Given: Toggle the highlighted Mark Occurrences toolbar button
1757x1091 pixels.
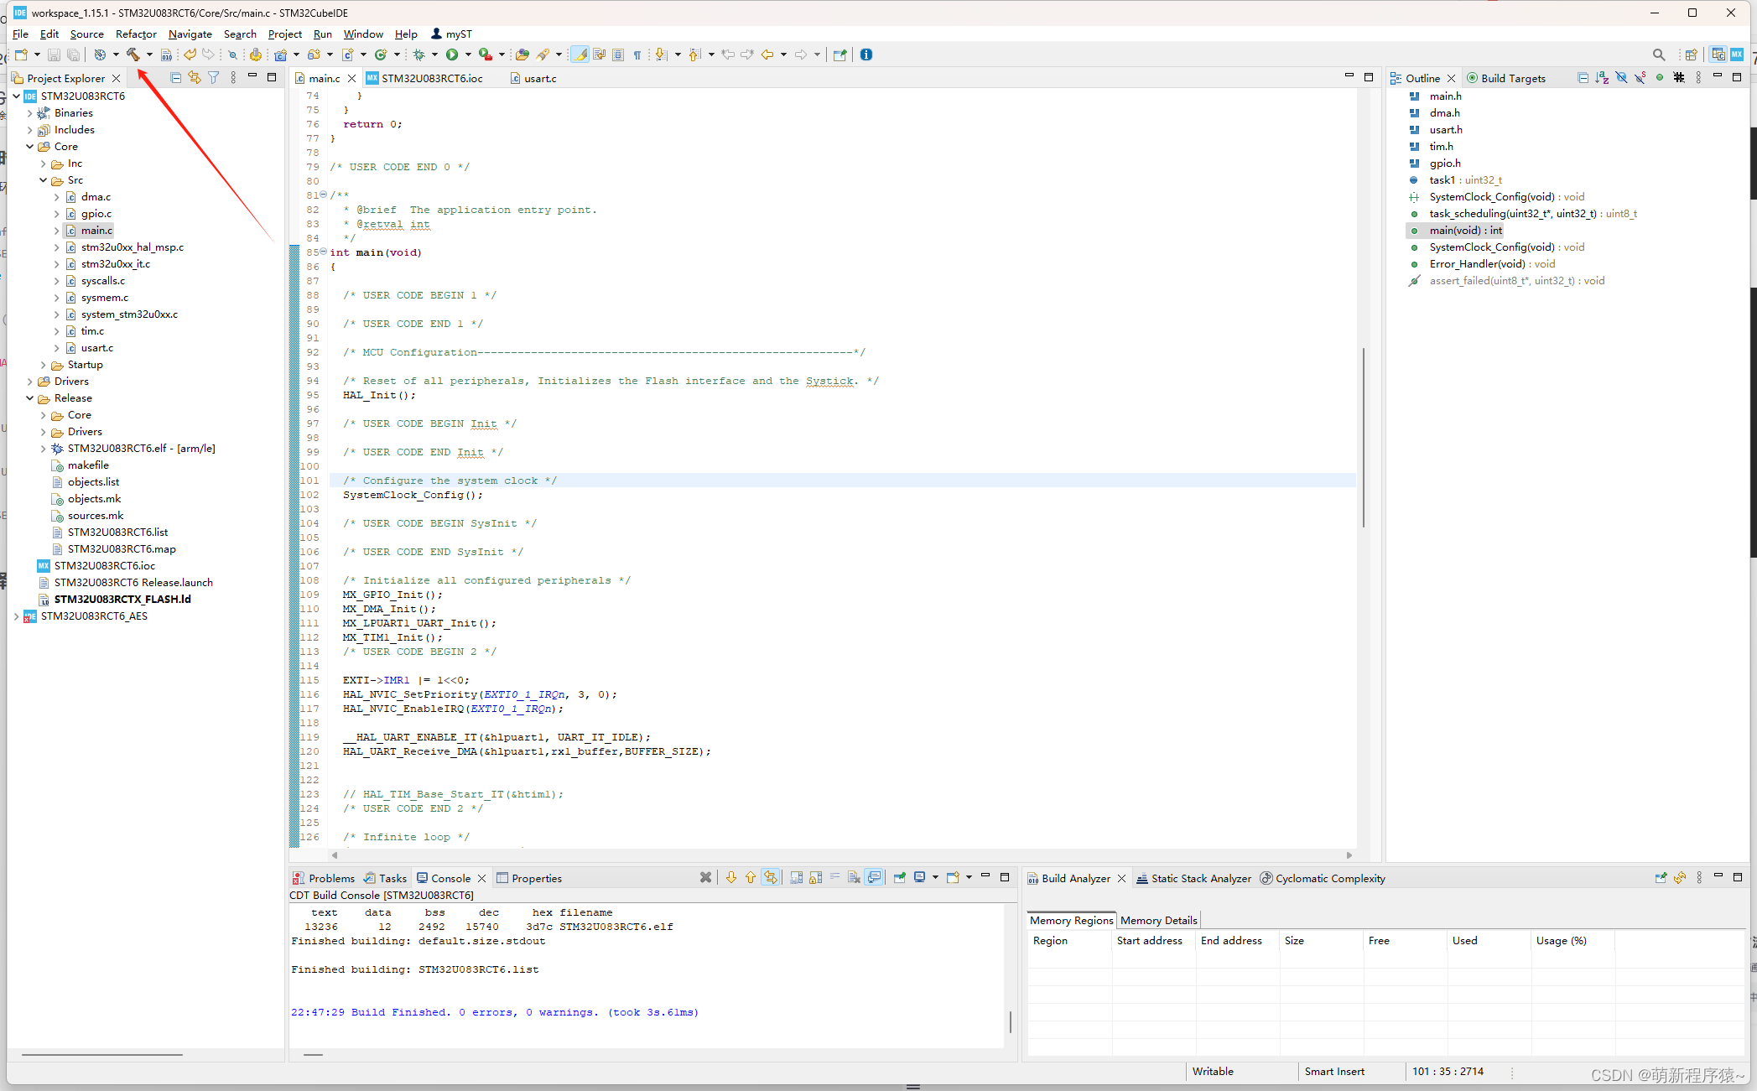Looking at the screenshot, I should point(580,55).
